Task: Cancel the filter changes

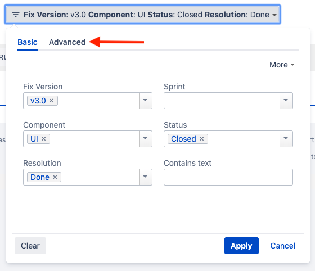Action: pyautogui.click(x=282, y=246)
